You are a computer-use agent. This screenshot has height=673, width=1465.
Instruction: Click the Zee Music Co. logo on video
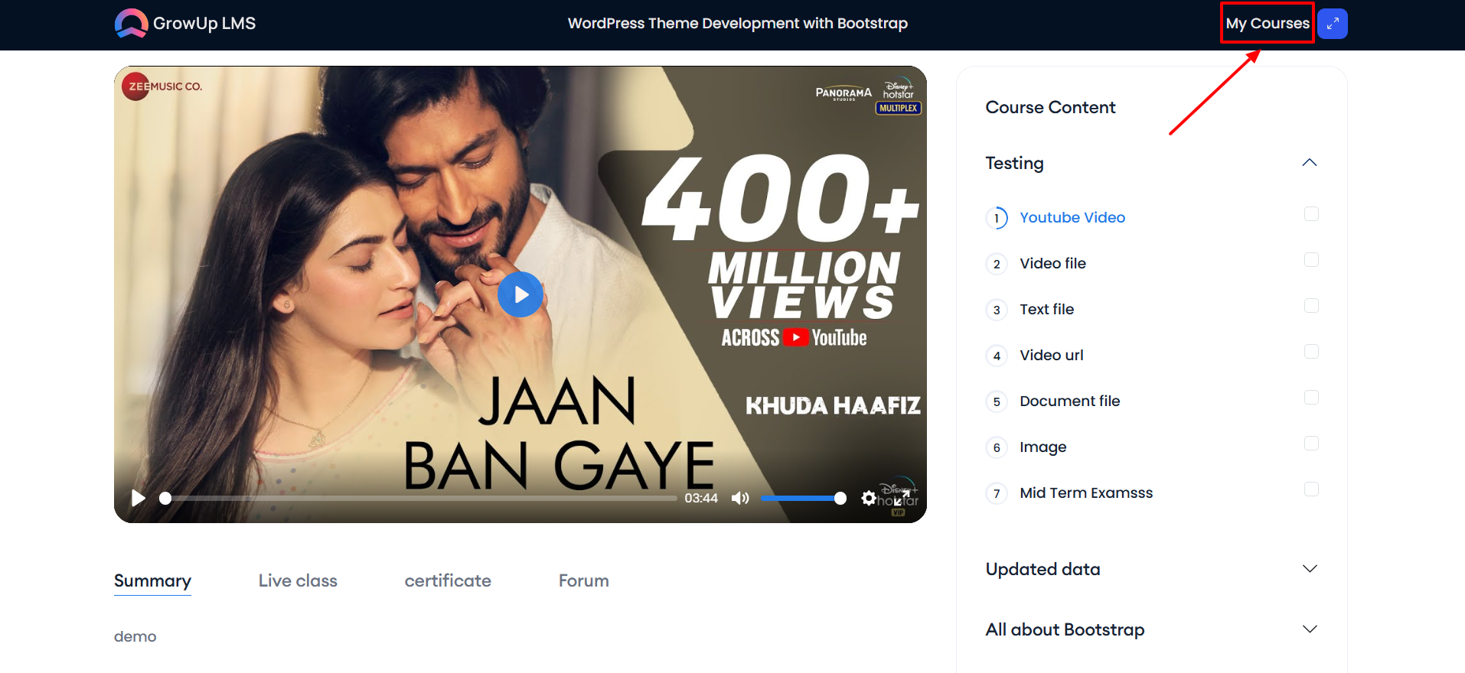pos(162,86)
